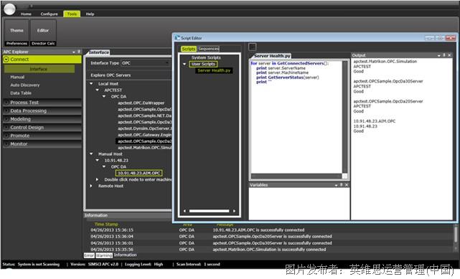This screenshot has height=279, width=460.
Task: Pin the Output panel
Action: [x=444, y=55]
